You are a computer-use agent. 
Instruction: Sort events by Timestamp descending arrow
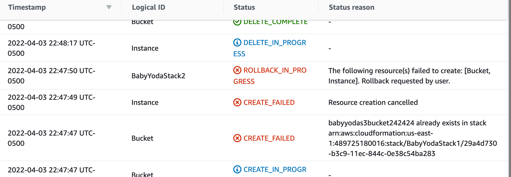109,7
